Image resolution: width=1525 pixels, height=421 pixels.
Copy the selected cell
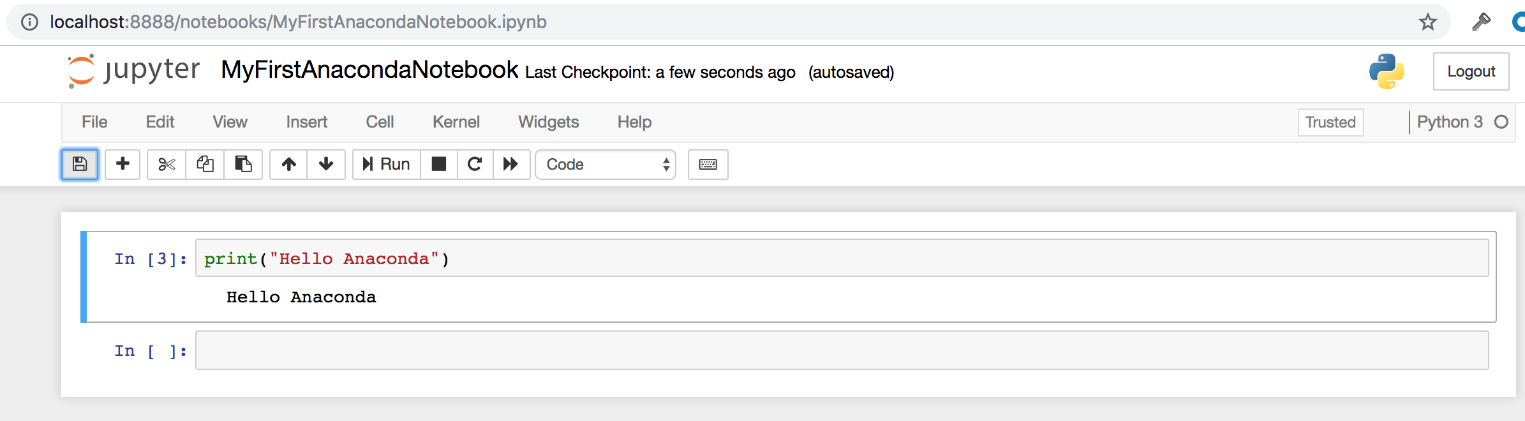[205, 164]
